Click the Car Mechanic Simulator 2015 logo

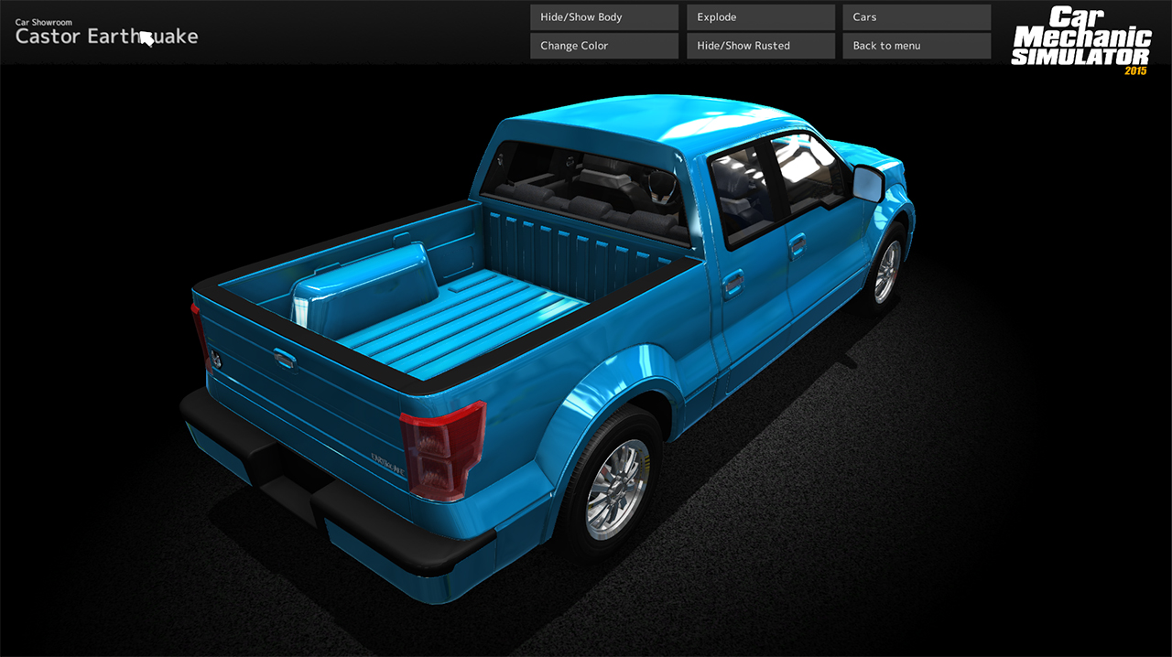coord(1080,40)
